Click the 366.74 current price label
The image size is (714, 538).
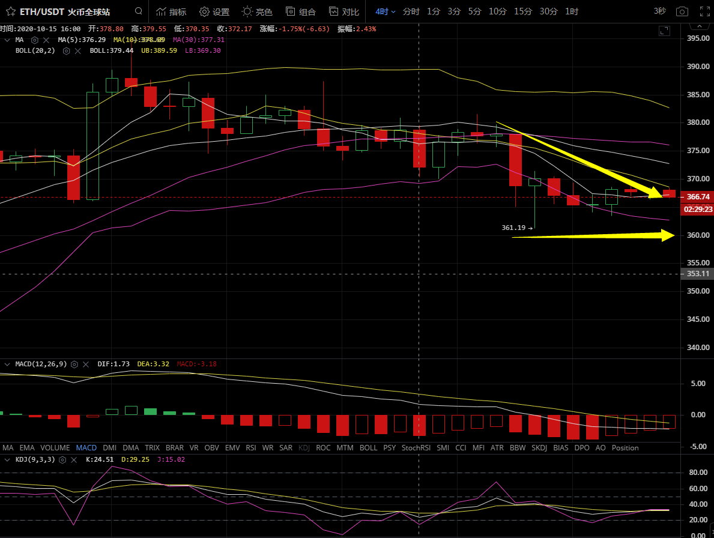698,197
